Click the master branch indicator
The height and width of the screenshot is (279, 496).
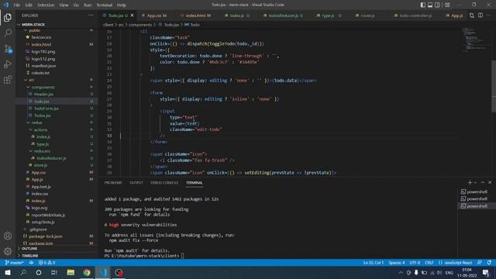(x=15, y=263)
